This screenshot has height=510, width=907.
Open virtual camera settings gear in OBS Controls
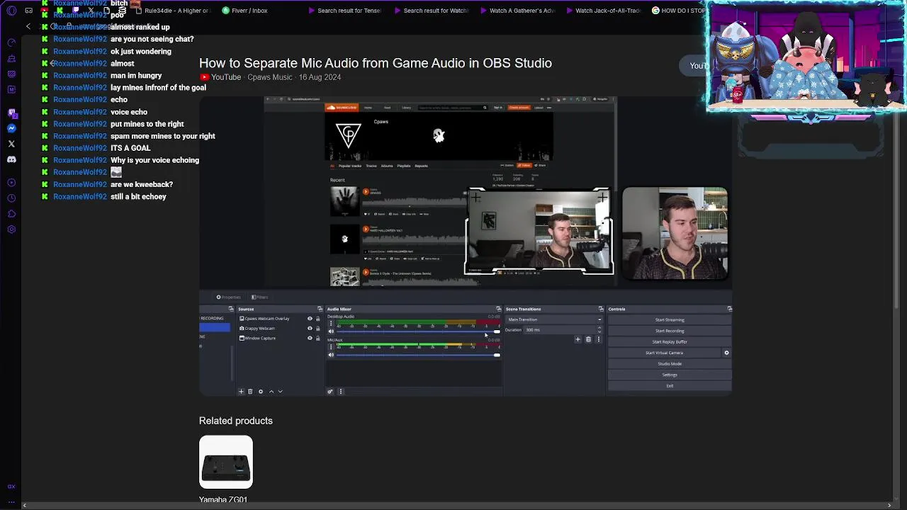coord(726,353)
